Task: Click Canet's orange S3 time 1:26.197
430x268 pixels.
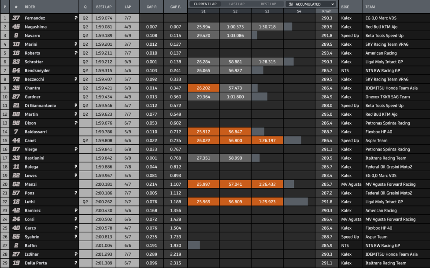Action: point(267,140)
